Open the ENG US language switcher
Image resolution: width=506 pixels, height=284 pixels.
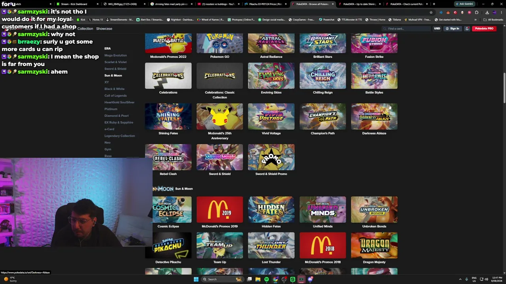[x=474, y=279]
